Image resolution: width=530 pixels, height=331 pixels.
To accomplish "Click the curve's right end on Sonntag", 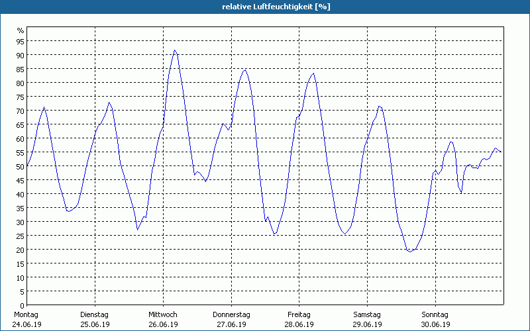I will pyautogui.click(x=501, y=152).
